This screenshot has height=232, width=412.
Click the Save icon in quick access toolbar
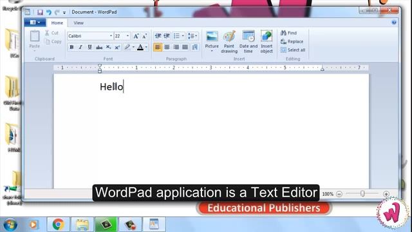40,12
